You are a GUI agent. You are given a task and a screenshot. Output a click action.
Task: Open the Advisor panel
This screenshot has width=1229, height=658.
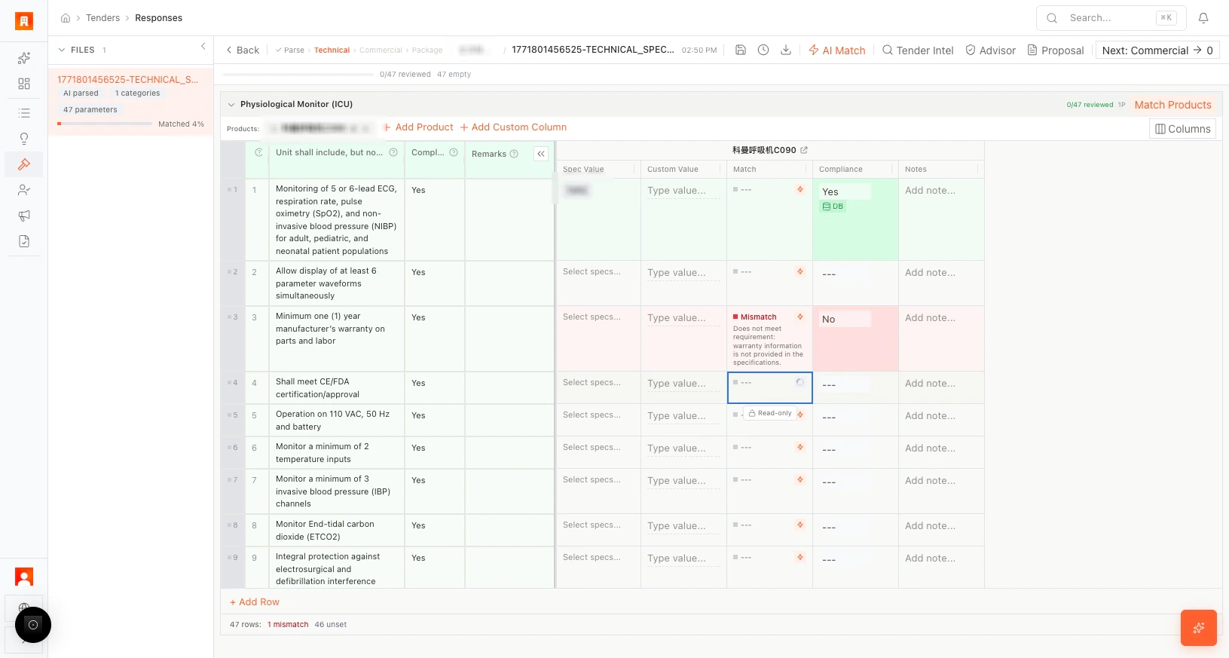click(x=991, y=50)
